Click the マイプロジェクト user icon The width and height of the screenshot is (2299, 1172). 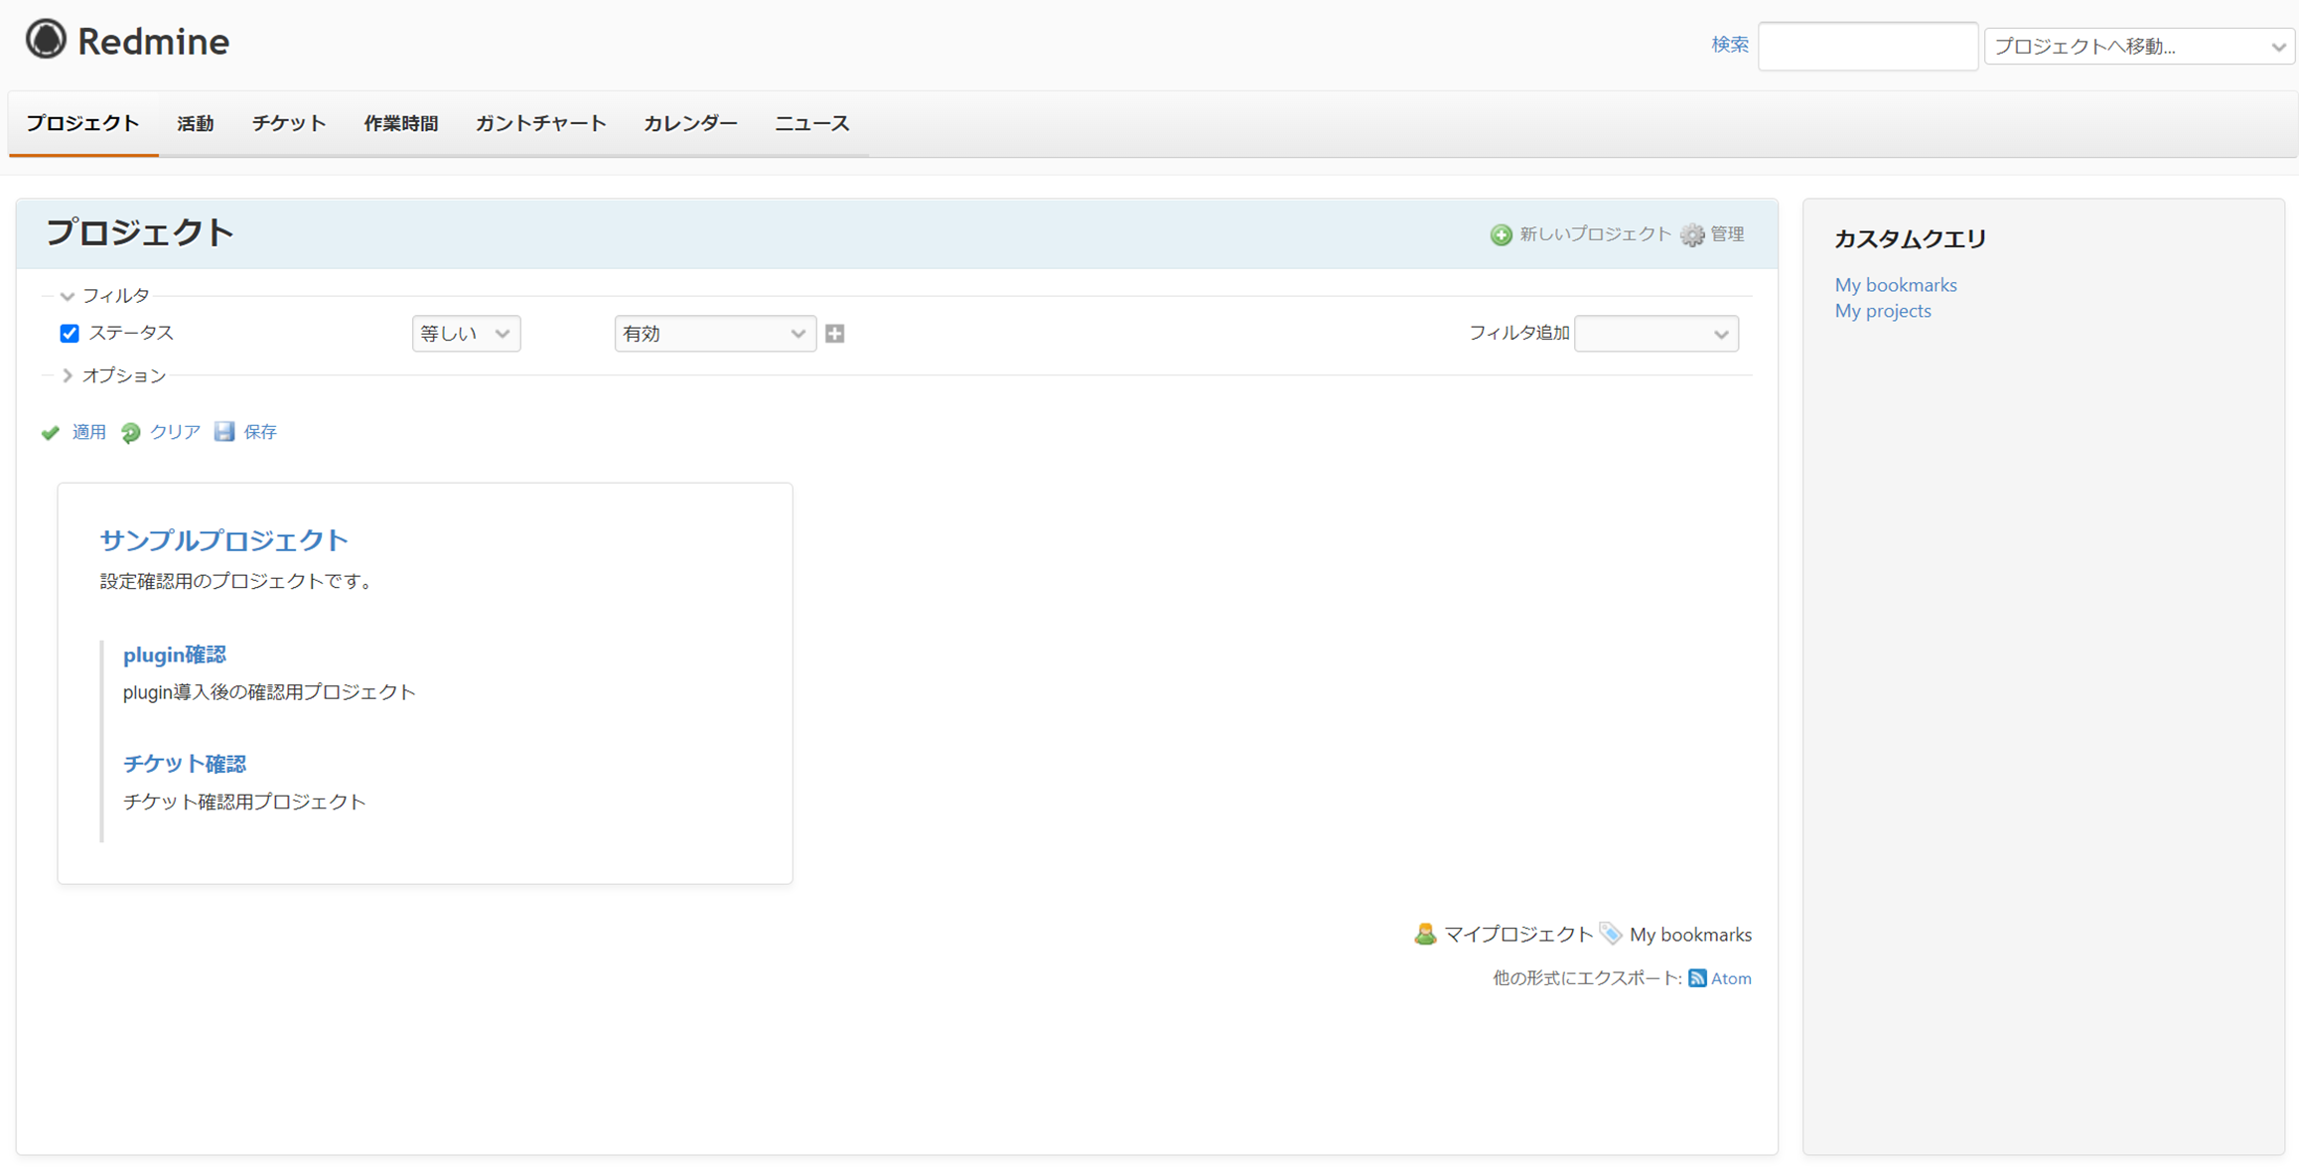click(x=1425, y=935)
